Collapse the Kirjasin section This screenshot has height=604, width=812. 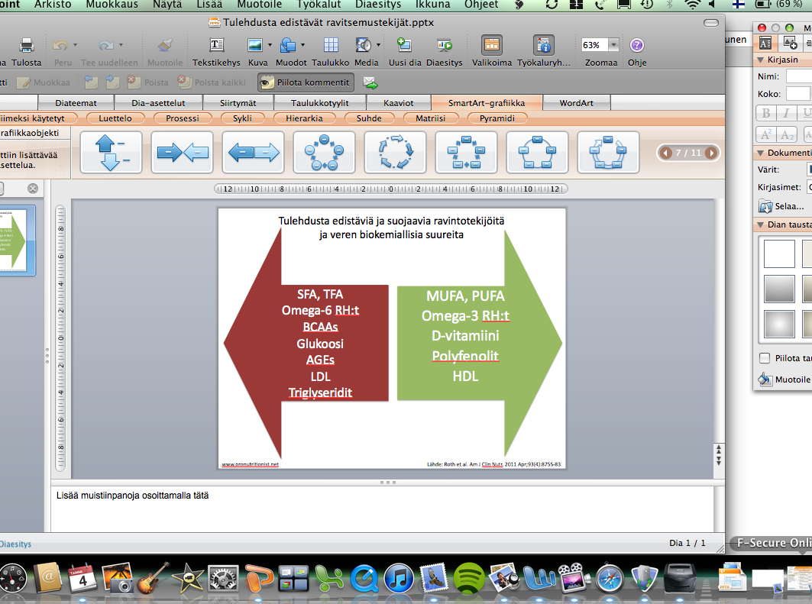point(761,60)
